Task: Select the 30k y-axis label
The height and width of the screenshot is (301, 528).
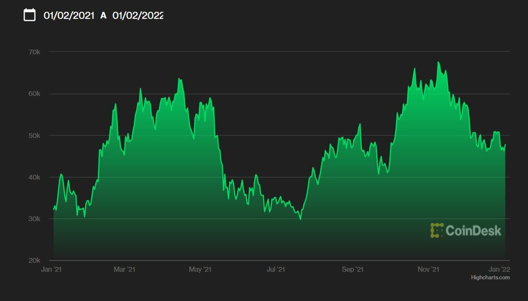Action: (35, 219)
